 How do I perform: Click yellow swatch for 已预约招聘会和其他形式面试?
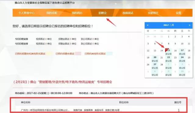coord(49,54)
